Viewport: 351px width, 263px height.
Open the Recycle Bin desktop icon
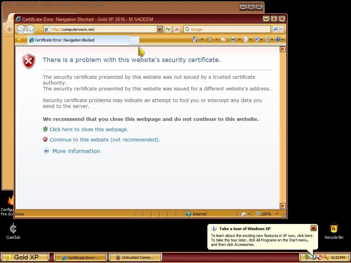click(334, 231)
